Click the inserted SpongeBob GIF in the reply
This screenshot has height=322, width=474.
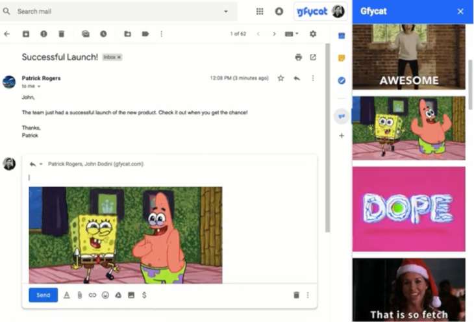pyautogui.click(x=125, y=235)
